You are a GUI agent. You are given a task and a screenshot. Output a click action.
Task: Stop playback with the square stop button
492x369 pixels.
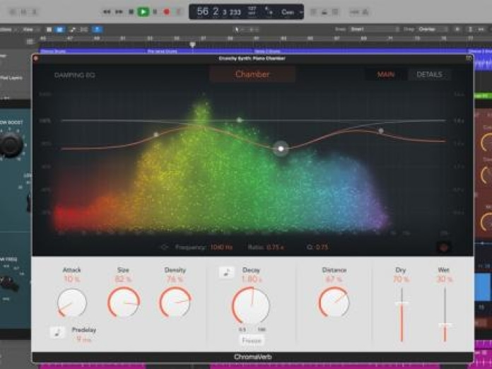click(x=131, y=12)
